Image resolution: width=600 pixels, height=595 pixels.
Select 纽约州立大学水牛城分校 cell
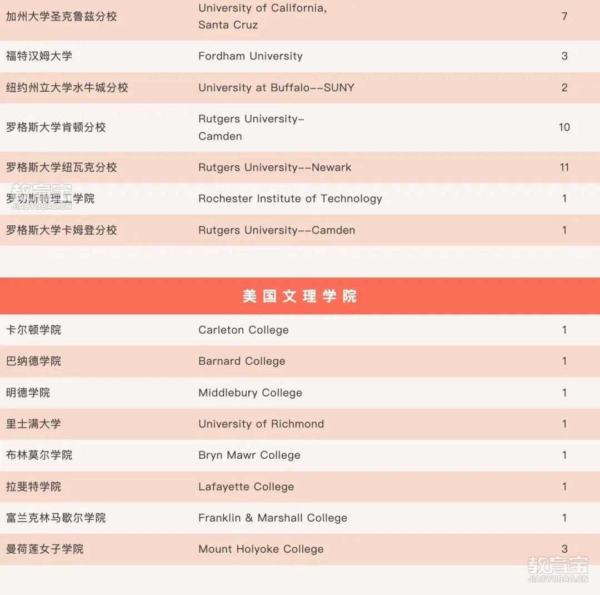click(x=67, y=88)
